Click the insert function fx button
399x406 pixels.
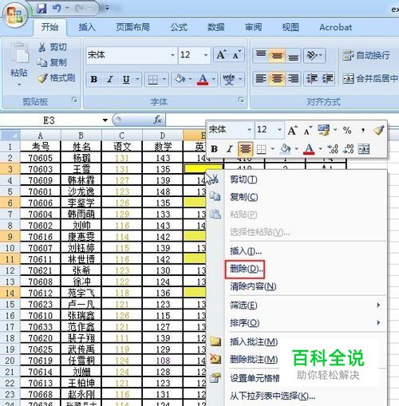point(157,120)
